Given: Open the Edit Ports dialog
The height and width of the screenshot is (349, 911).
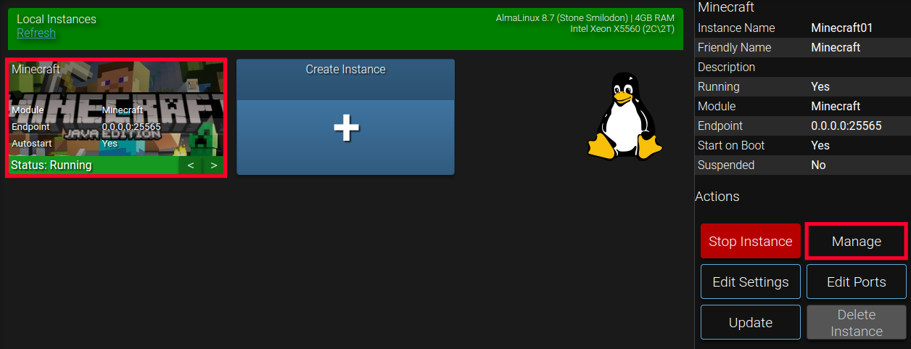Looking at the screenshot, I should point(857,282).
